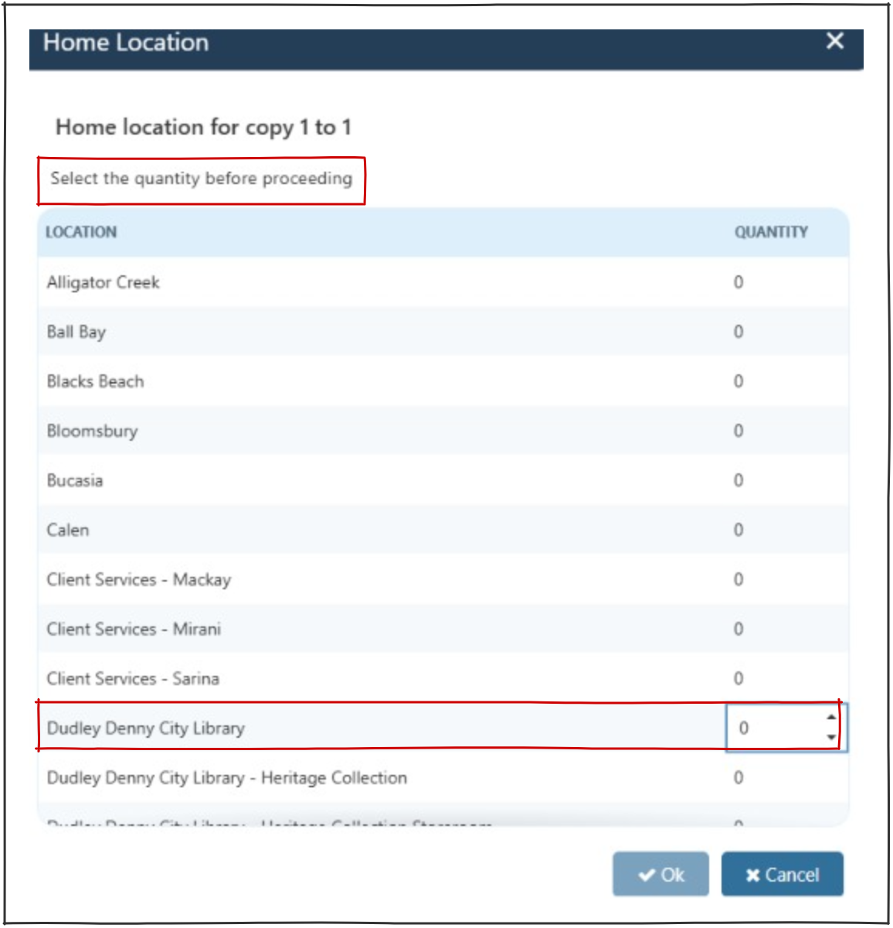Close the Home Location dialog
Image resolution: width=893 pixels, height=928 pixels.
[834, 41]
